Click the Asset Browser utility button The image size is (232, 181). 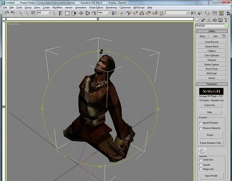[212, 42]
